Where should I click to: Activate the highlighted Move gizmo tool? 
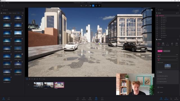point(93,6)
